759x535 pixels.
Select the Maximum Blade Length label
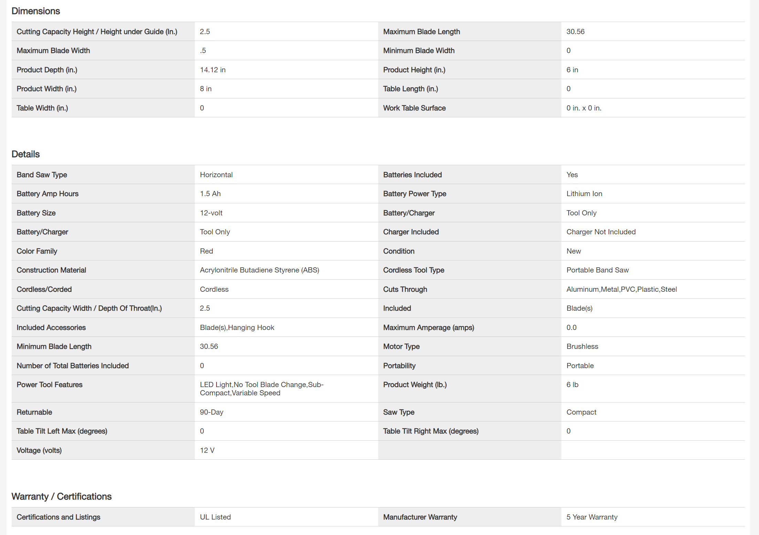coord(421,32)
